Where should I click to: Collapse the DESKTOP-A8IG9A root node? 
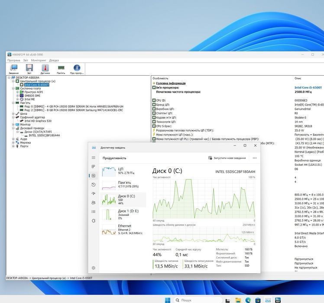click(x=9, y=77)
